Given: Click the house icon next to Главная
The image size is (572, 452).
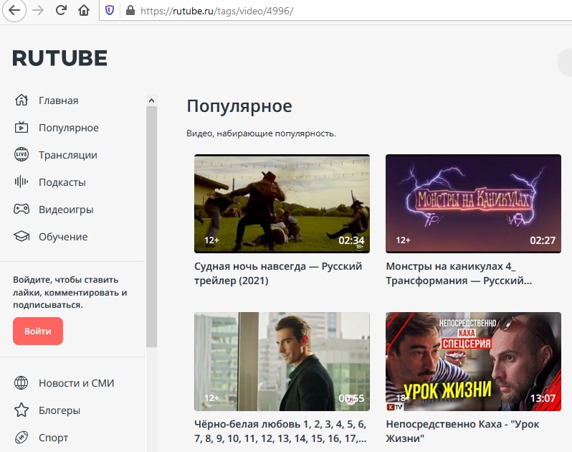Looking at the screenshot, I should click(x=22, y=100).
